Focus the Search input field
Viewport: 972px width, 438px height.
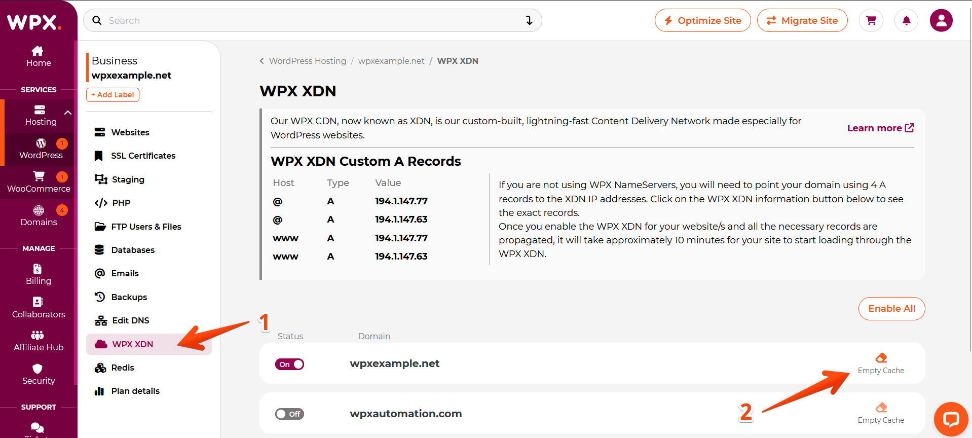pyautogui.click(x=304, y=21)
